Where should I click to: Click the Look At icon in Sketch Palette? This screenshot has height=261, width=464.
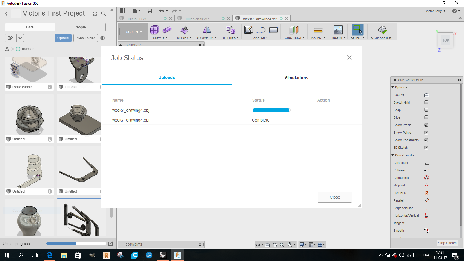(x=427, y=95)
